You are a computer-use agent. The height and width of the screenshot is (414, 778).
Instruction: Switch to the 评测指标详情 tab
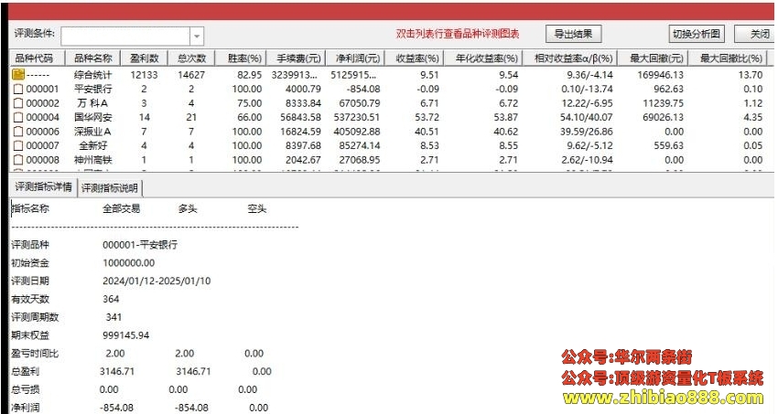point(43,186)
